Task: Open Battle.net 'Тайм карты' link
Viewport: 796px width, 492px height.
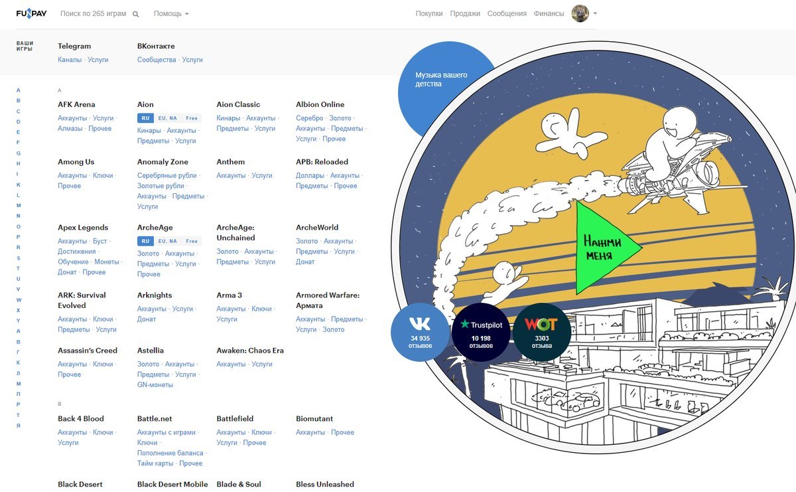Action: tap(155, 463)
